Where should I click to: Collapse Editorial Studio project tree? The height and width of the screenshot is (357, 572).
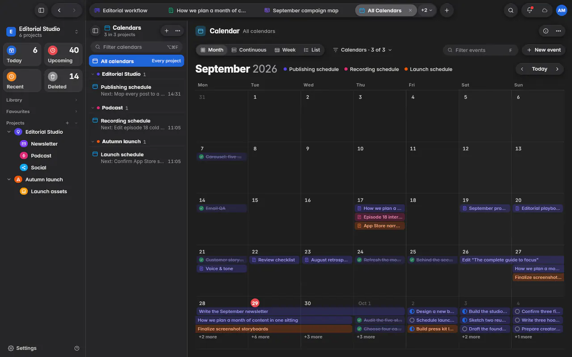point(9,132)
